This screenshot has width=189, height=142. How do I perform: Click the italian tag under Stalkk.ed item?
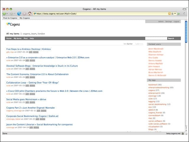click(x=18, y=119)
